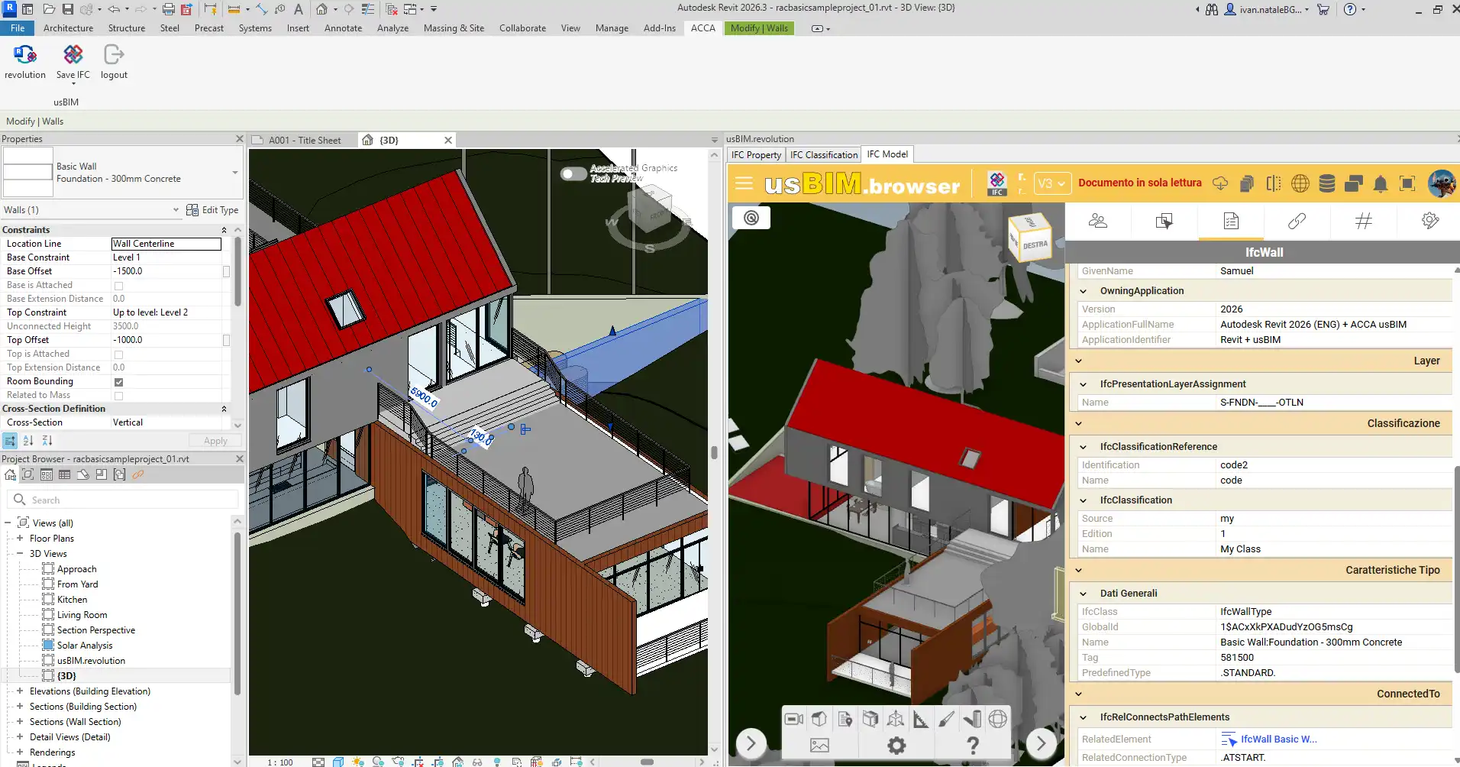The image size is (1460, 767).
Task: Click the notification bell icon
Action: pos(1381,184)
